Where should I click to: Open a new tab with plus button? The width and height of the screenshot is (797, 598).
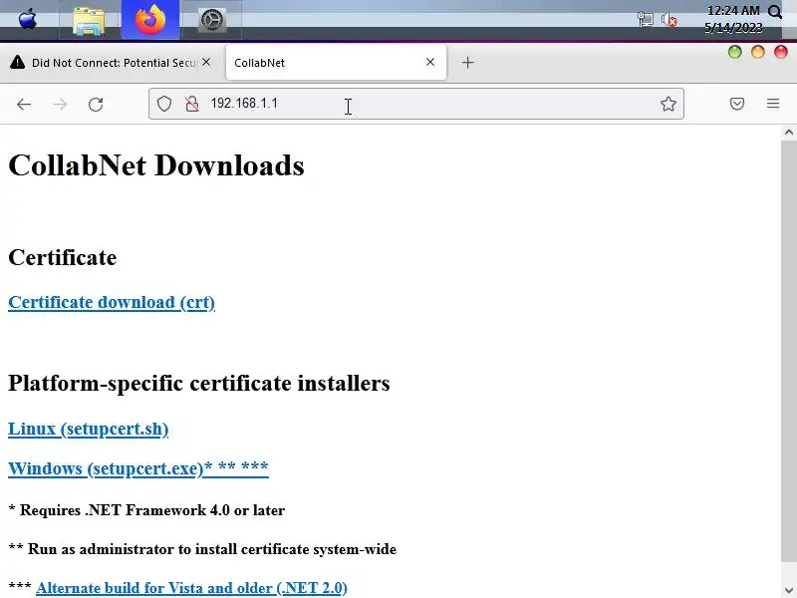click(x=467, y=63)
